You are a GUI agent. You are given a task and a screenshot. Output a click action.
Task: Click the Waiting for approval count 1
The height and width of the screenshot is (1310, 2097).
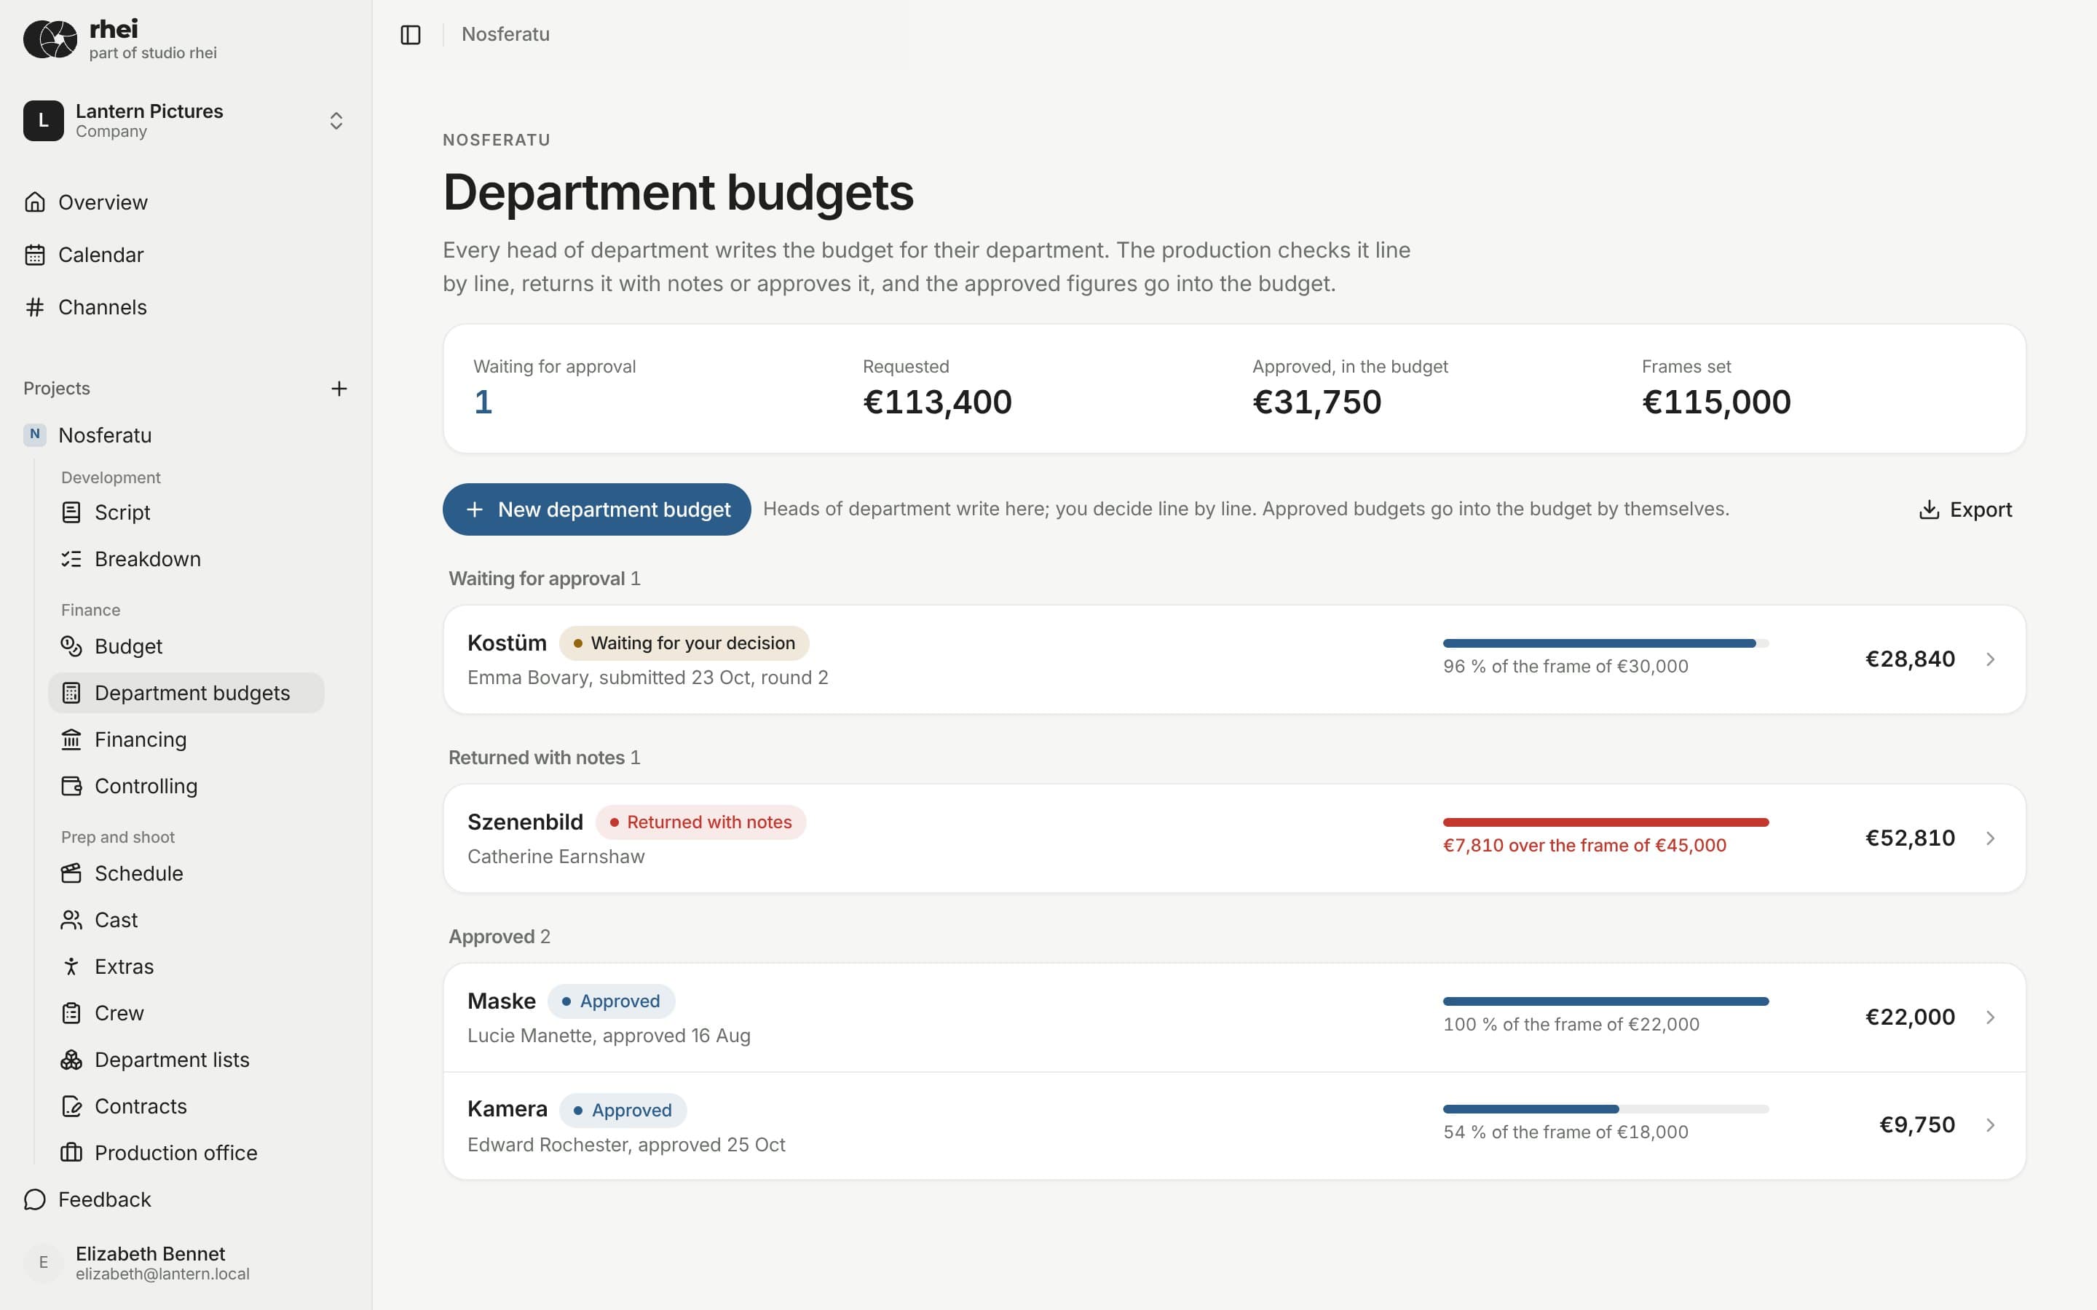(x=483, y=402)
